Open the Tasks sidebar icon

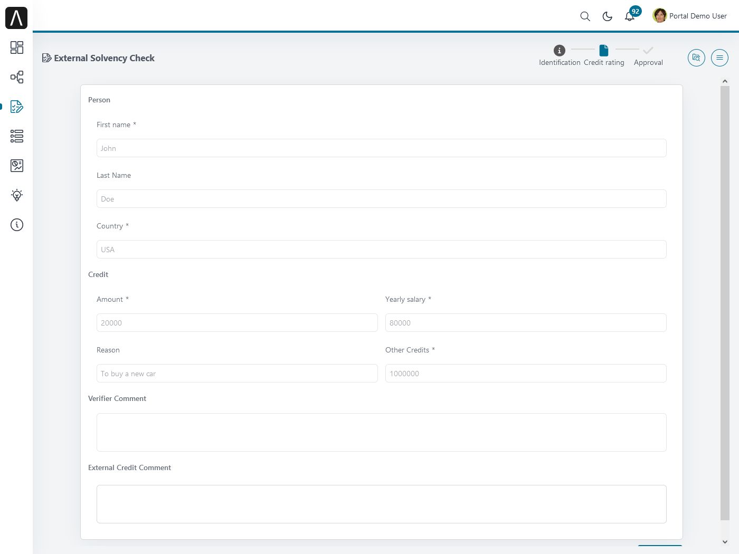pos(17,107)
